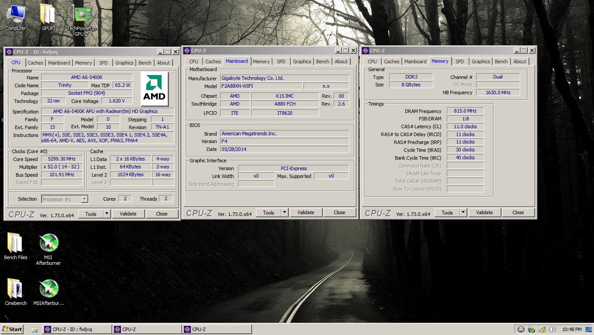Click the Core Speed 5299.30 MHz value
Screen dimensions: 594x335
coord(62,159)
